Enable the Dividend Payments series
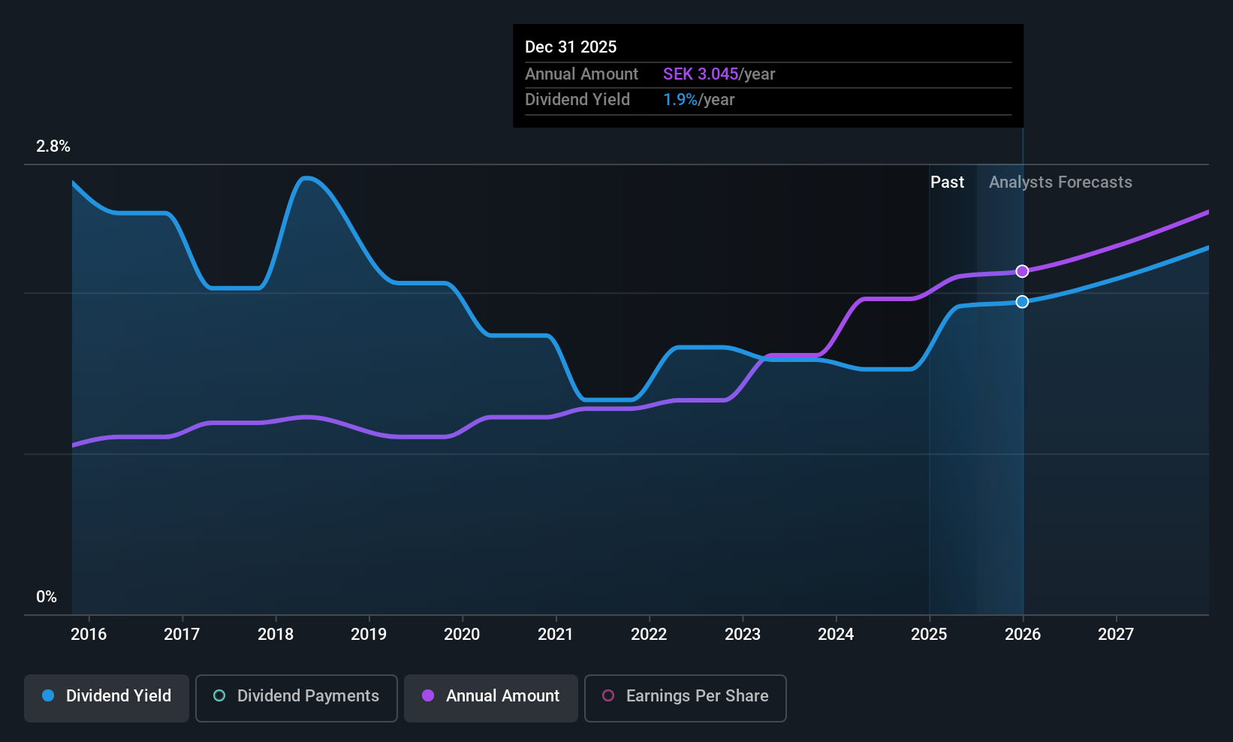 pos(297,698)
